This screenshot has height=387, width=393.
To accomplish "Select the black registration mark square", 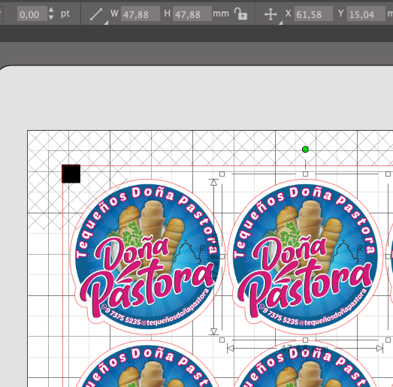I will coord(71,174).
